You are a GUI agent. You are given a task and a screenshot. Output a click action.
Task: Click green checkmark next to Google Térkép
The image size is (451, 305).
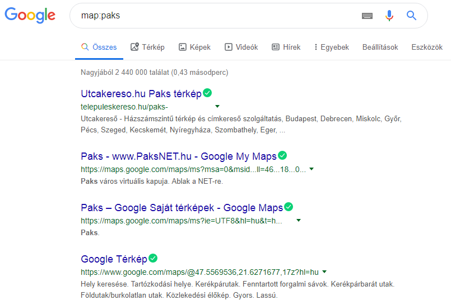pyautogui.click(x=153, y=258)
